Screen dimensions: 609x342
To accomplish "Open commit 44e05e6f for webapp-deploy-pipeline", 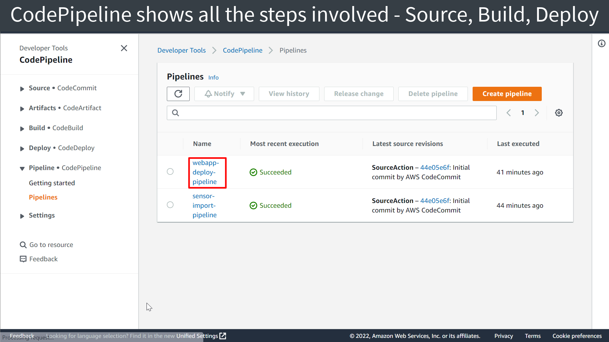I will click(435, 167).
